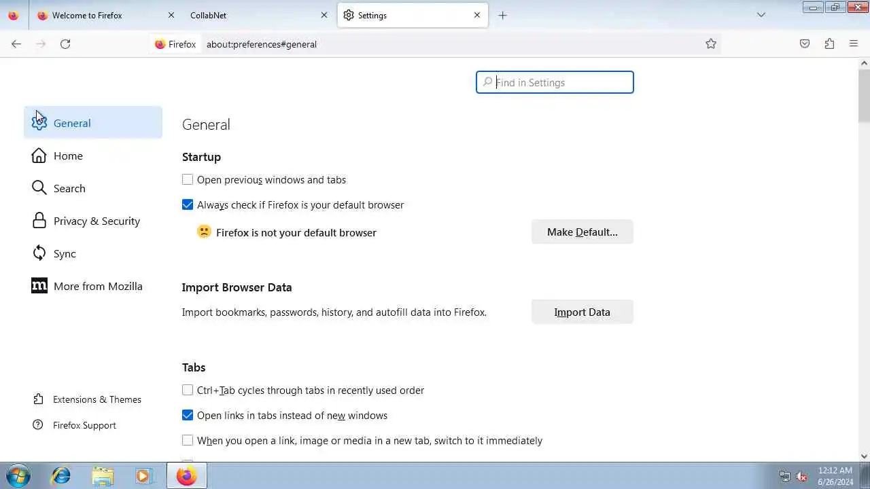Viewport: 870px width, 489px height.
Task: Click the network tray icon
Action: pos(785,476)
